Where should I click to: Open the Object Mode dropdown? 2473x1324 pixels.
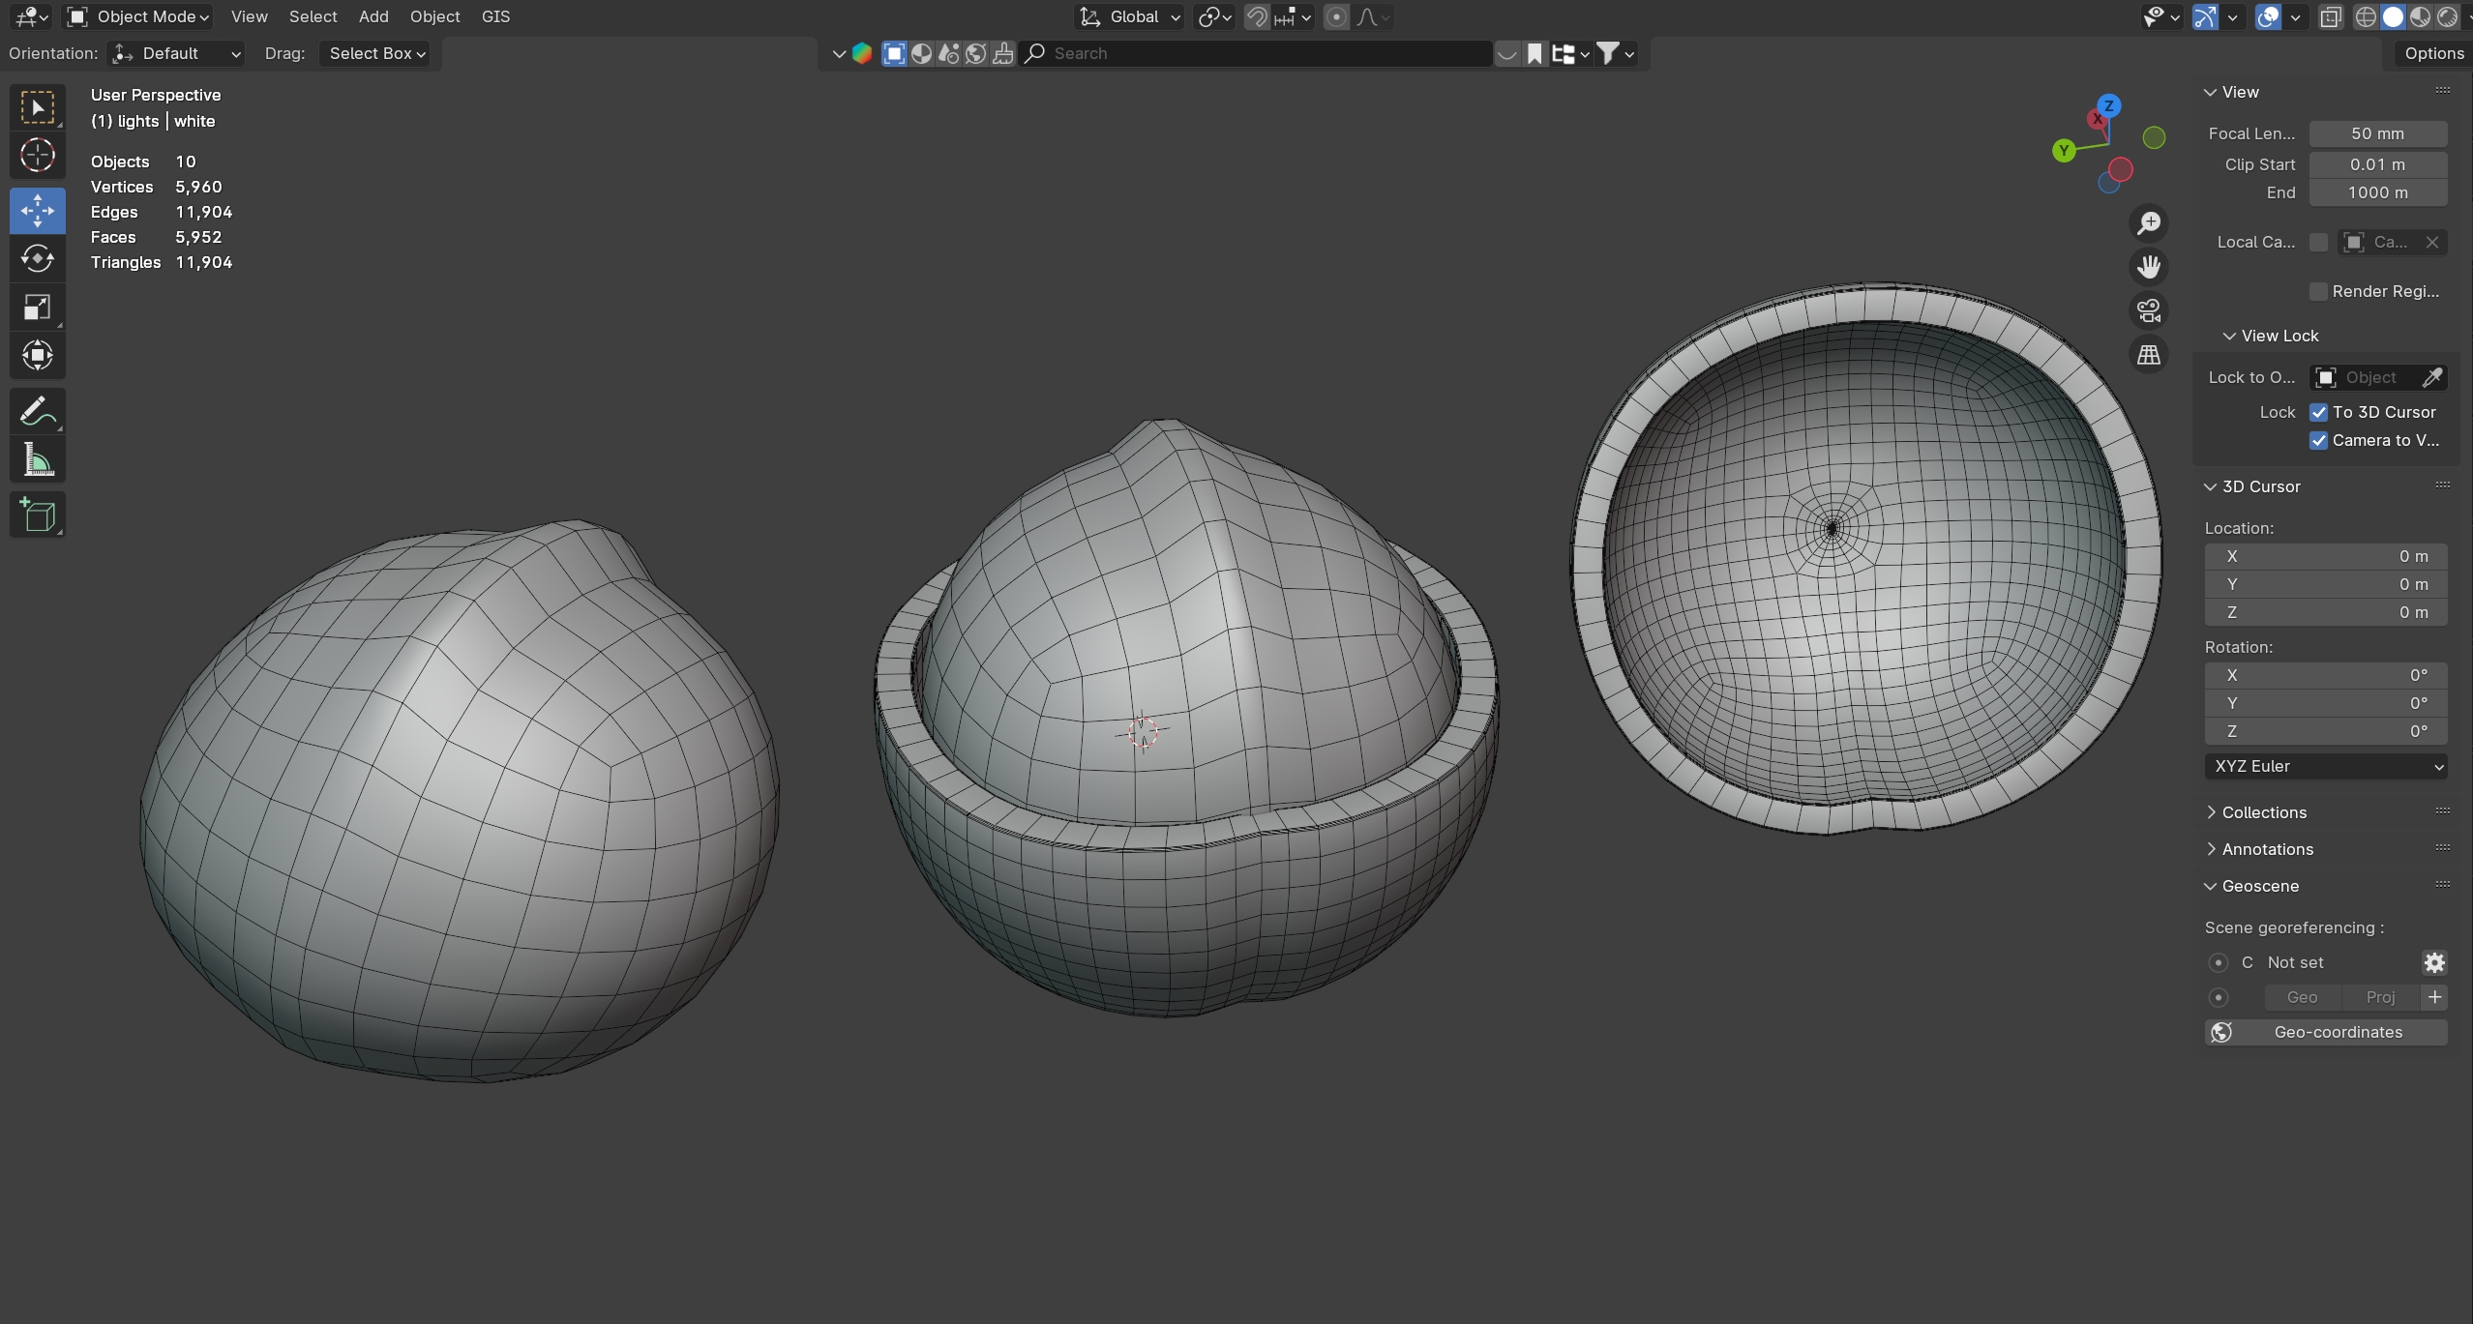pos(139,16)
